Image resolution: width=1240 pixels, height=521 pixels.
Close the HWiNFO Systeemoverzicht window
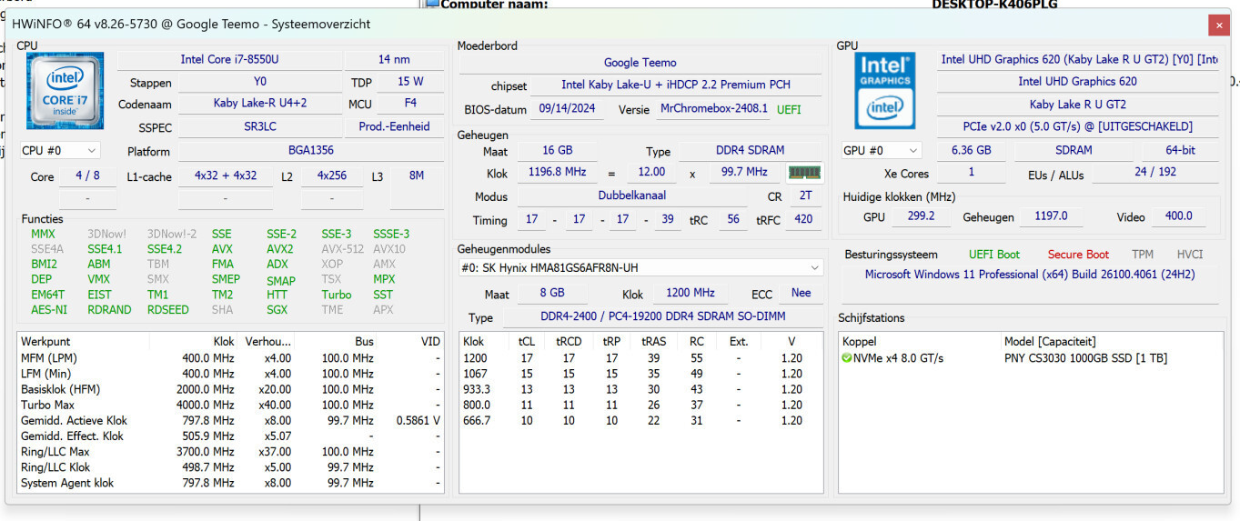click(1218, 25)
